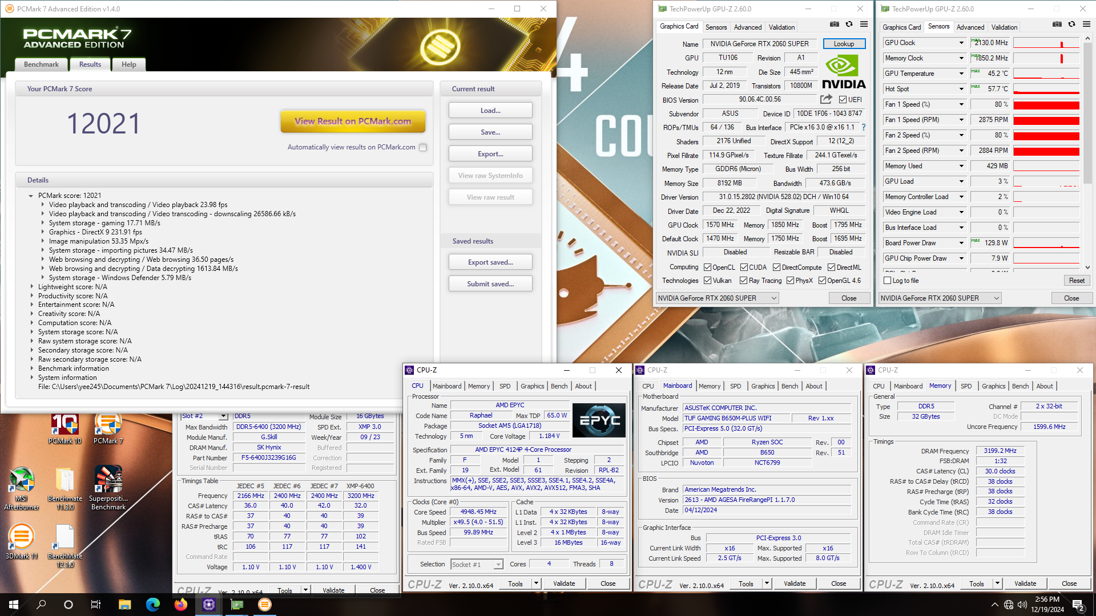Click the GPU-Z screenshot camera icon in Graphics Card window
This screenshot has width=1096, height=616.
834,25
